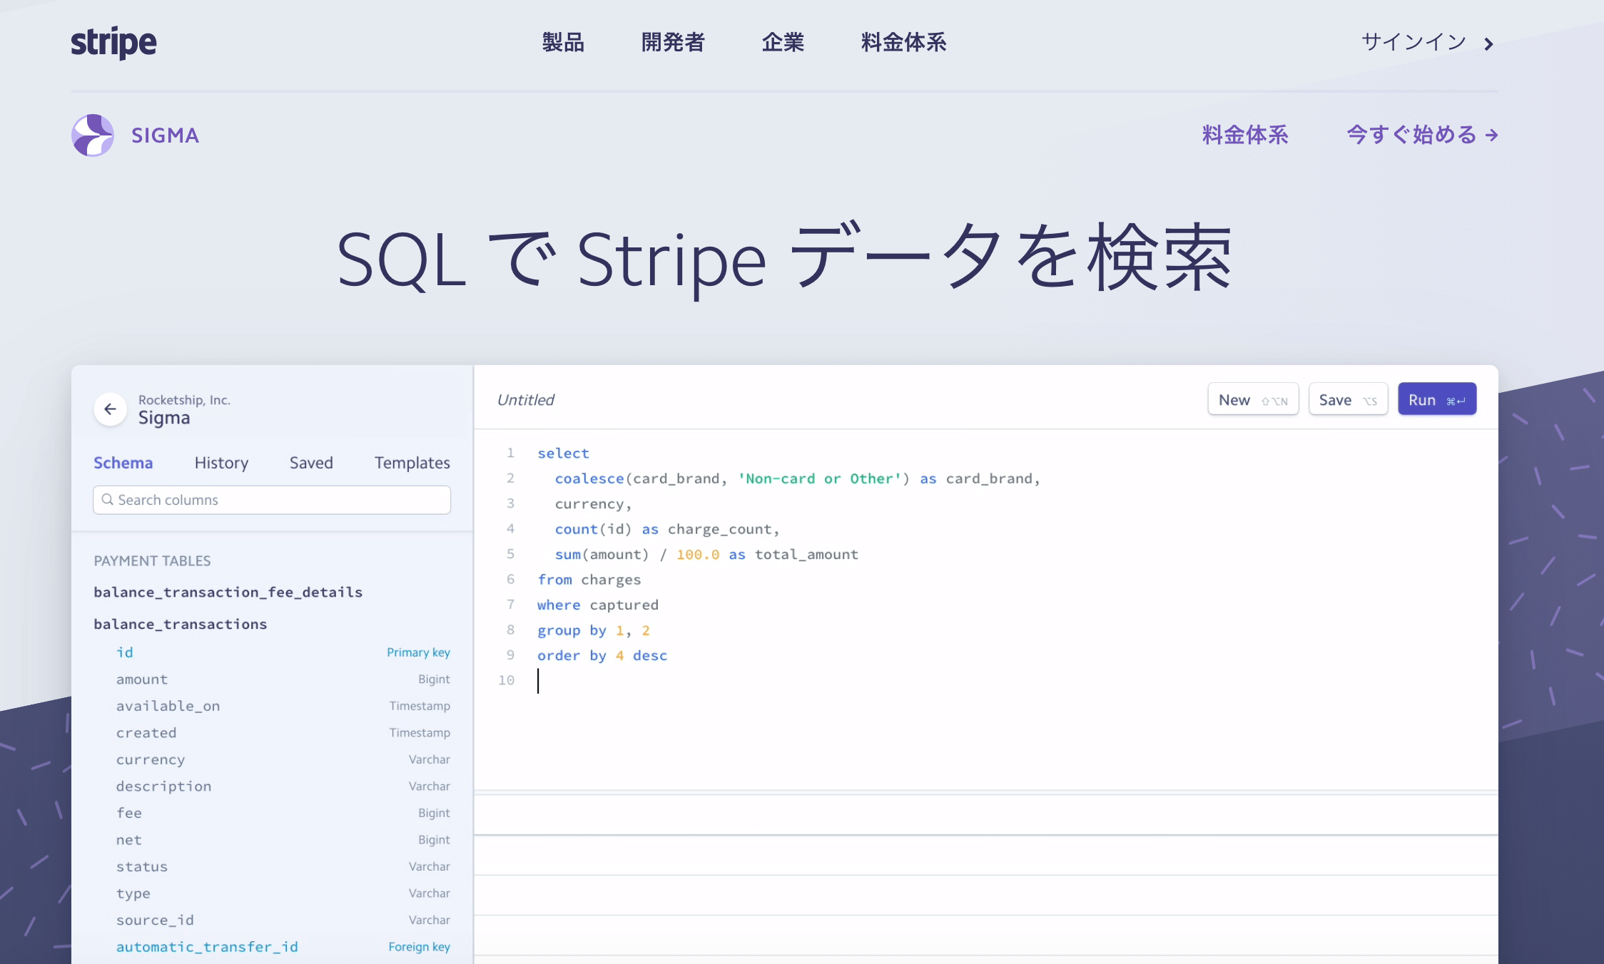Viewport: 1604px width, 964px height.
Task: Open the 製品 navigation menu
Action: (x=563, y=42)
